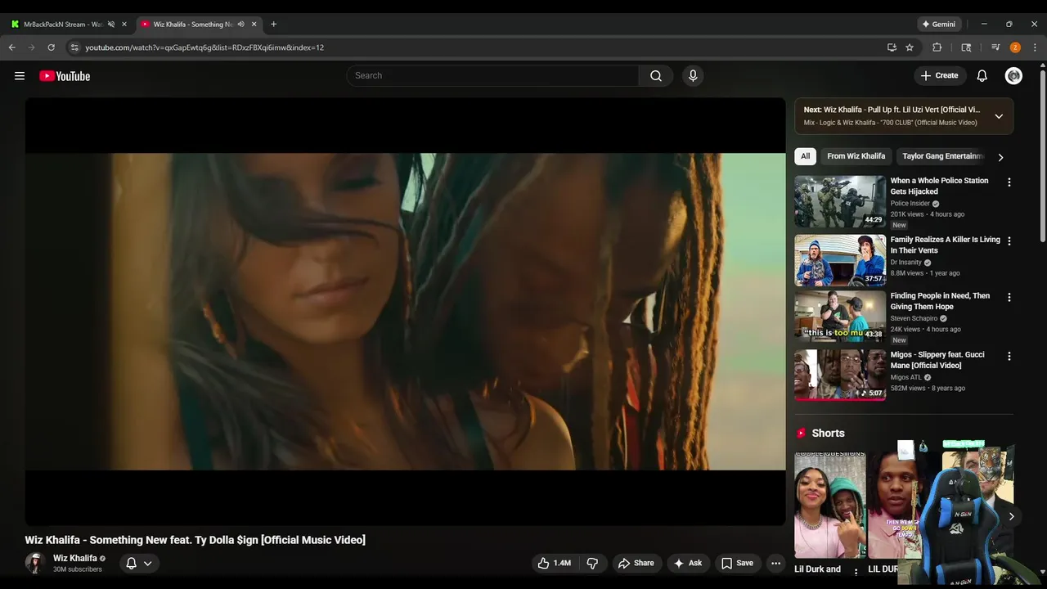Close the MrBackPackN Stream tab
Screen dimensions: 1047x589
(124, 25)
